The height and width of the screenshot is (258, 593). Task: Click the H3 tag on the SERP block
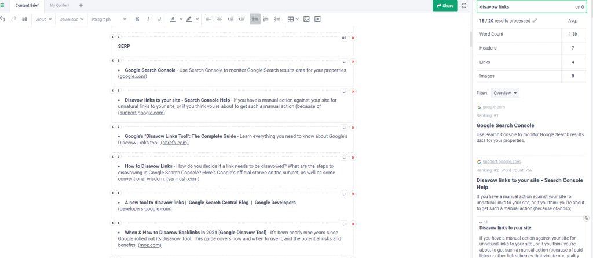click(x=344, y=38)
